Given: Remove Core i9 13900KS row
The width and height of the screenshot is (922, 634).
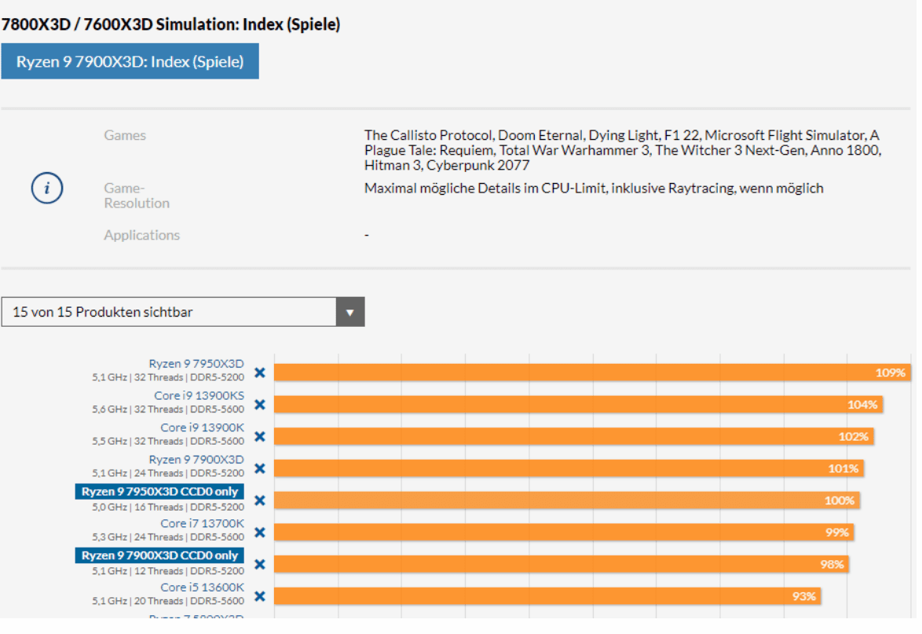Looking at the screenshot, I should point(260,405).
